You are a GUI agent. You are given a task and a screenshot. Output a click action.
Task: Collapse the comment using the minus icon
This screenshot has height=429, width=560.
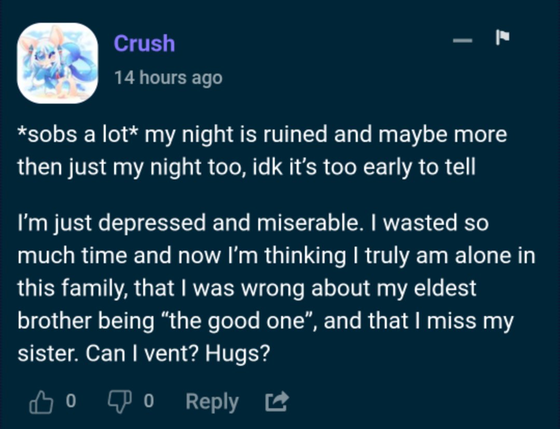463,40
